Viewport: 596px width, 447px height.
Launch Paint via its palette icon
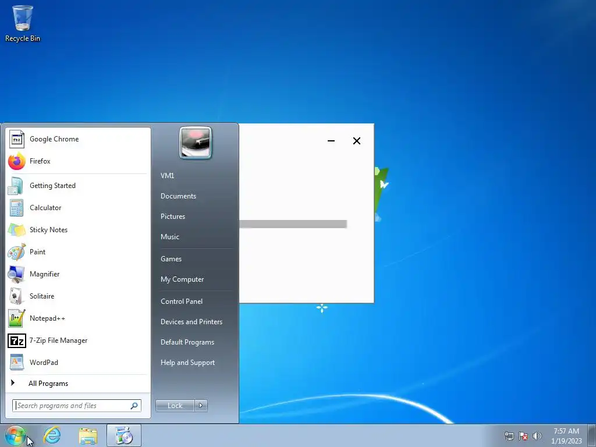[17, 252]
